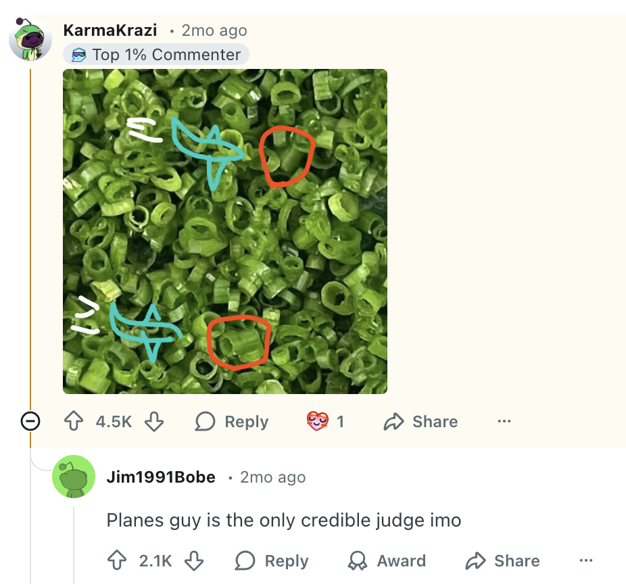Click the heart-eyes award emoji icon
The height and width of the screenshot is (584, 626).
click(316, 422)
